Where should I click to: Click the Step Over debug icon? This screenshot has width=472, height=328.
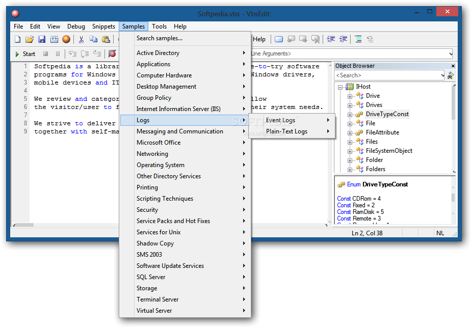(85, 54)
